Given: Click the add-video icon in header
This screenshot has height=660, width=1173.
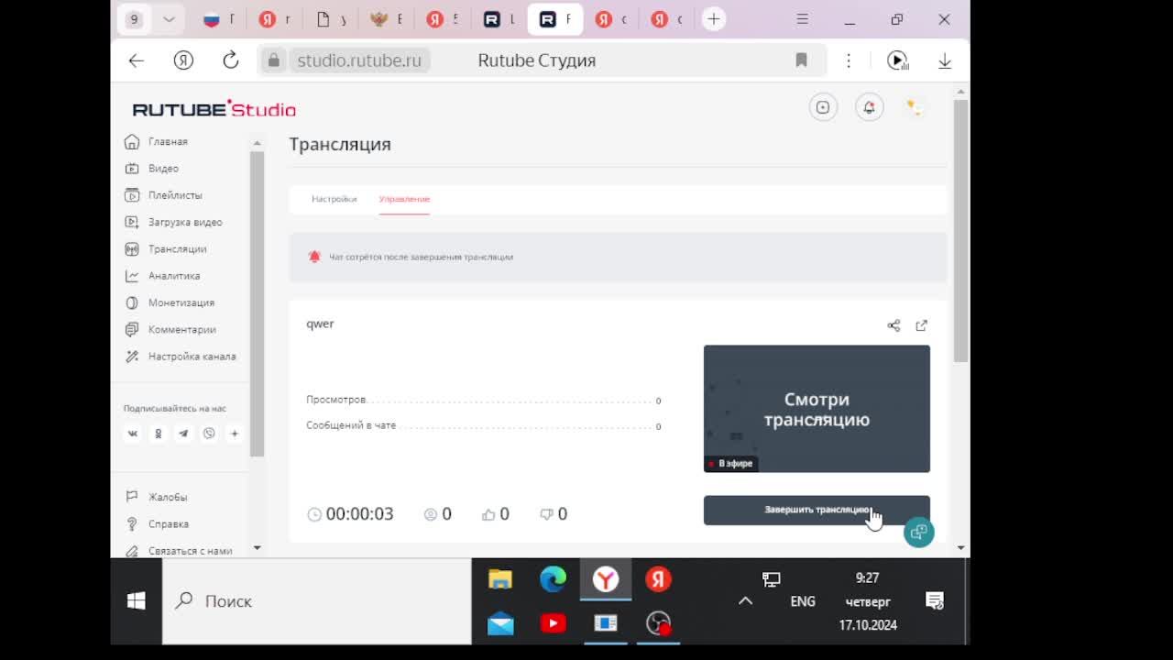Looking at the screenshot, I should point(823,107).
